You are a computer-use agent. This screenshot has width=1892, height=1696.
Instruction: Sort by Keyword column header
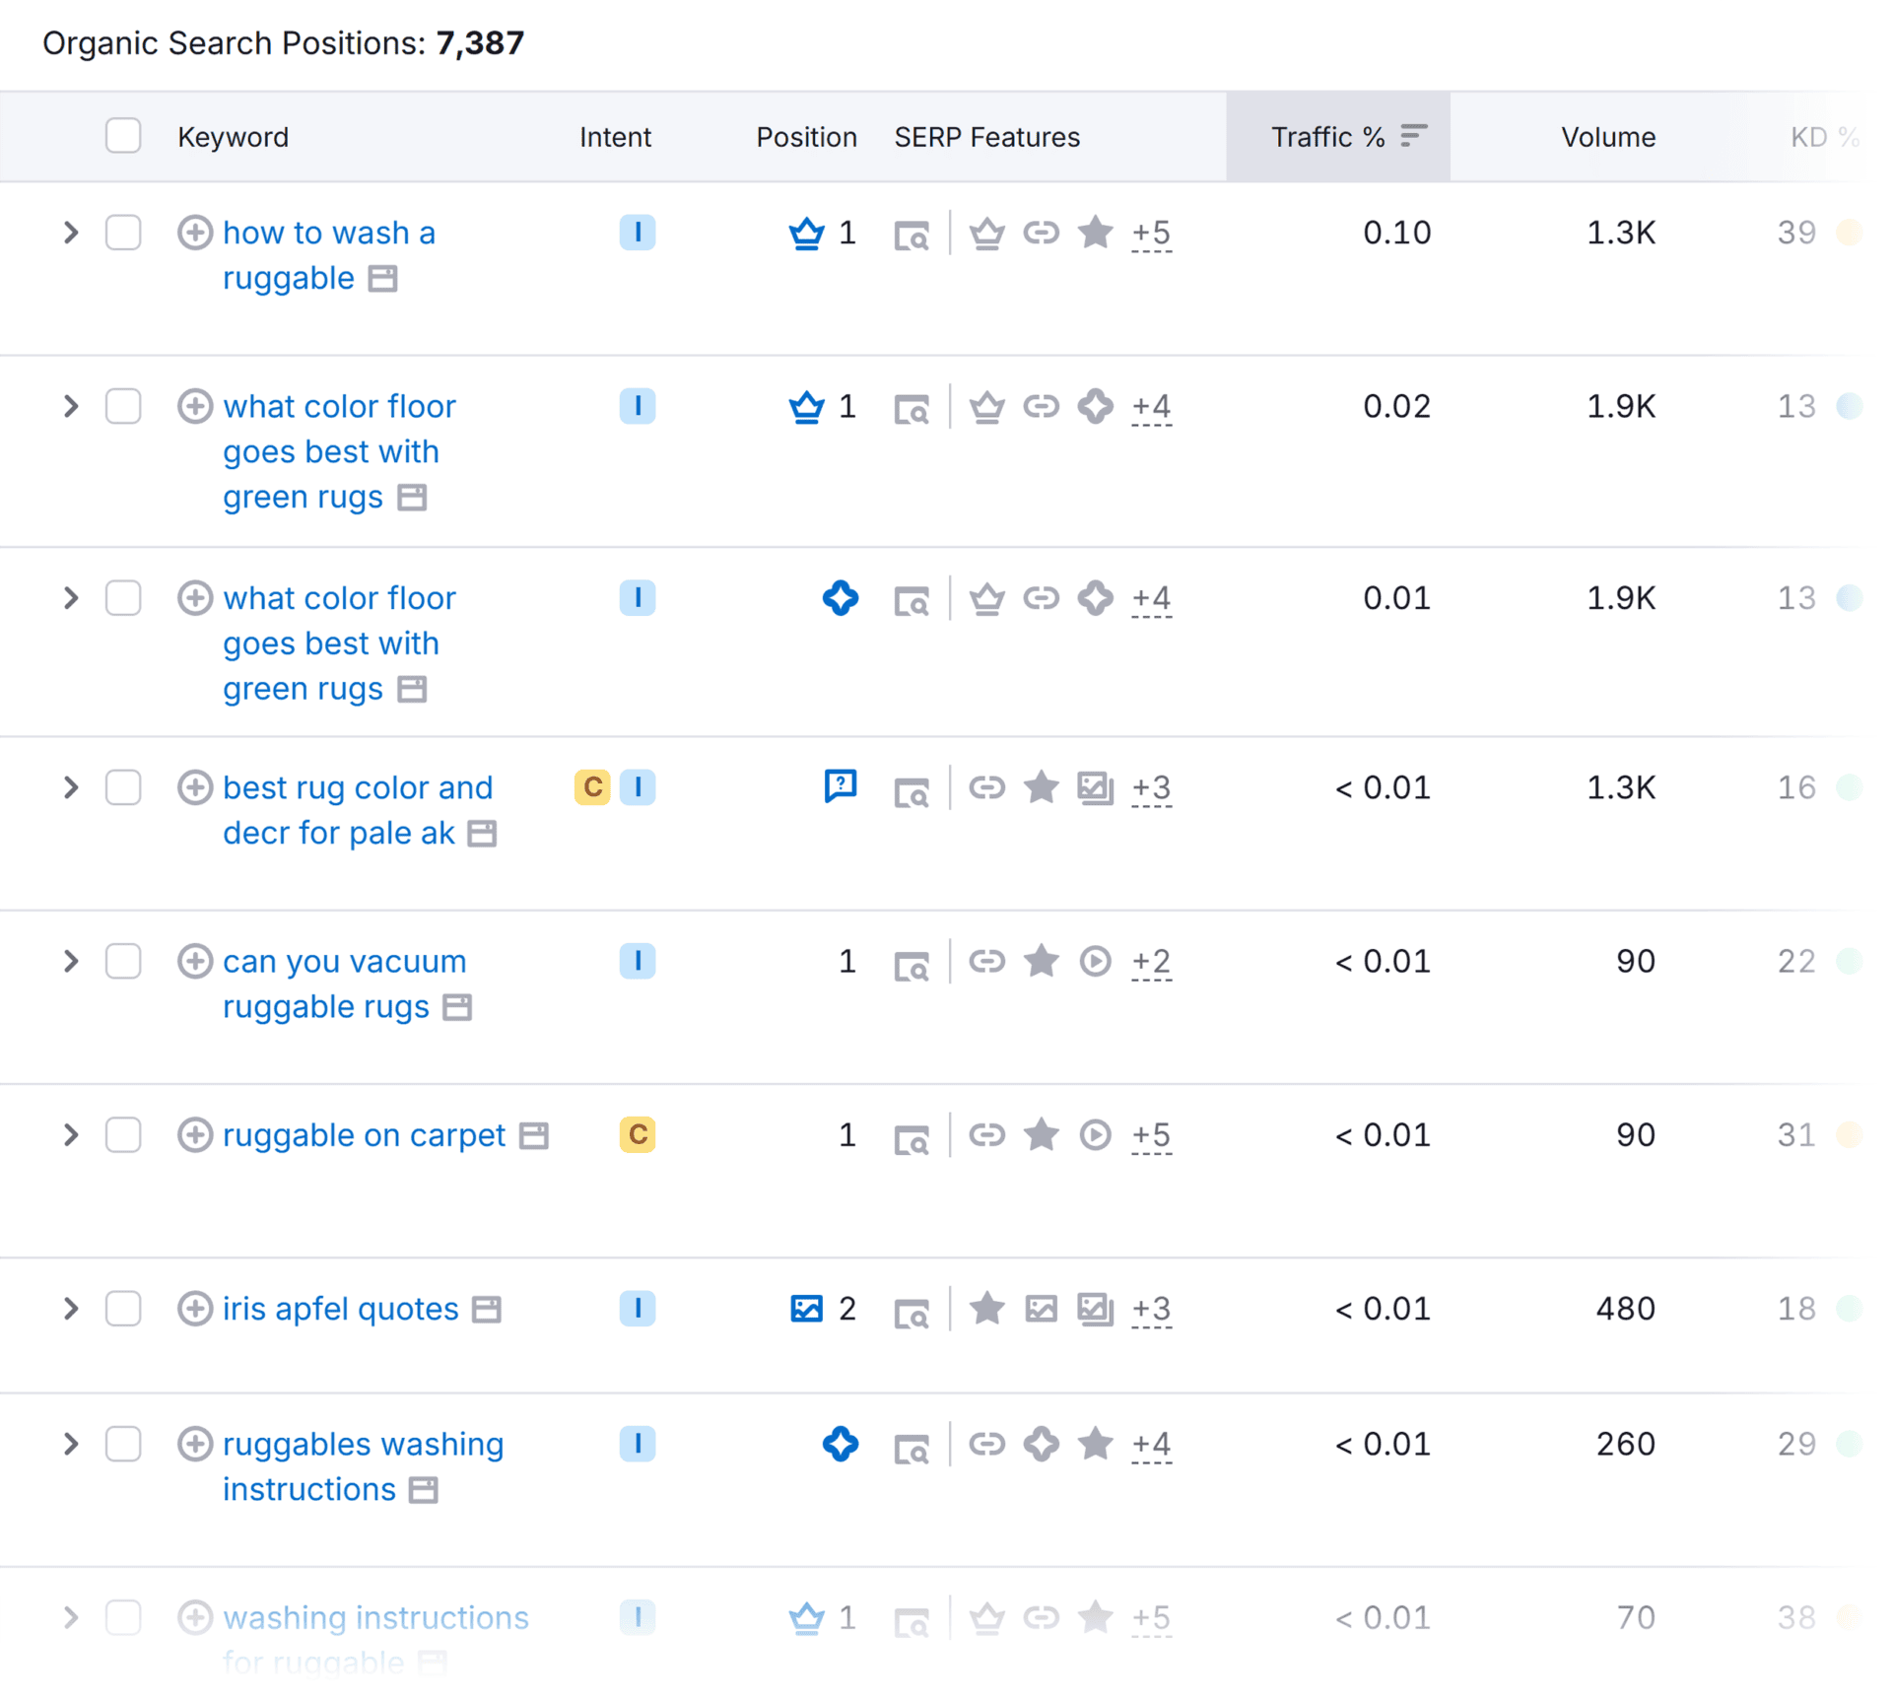[x=233, y=137]
